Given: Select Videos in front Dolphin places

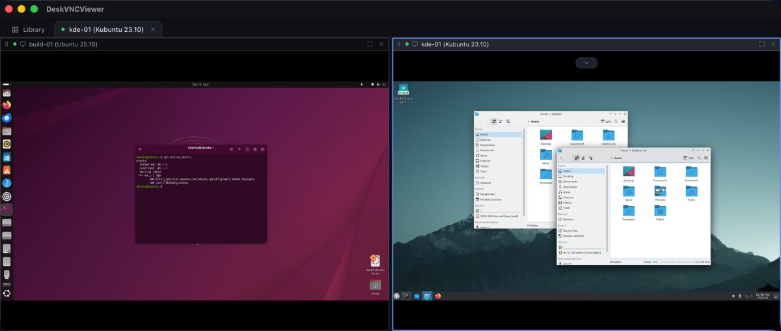Looking at the screenshot, I should pyautogui.click(x=581, y=203).
